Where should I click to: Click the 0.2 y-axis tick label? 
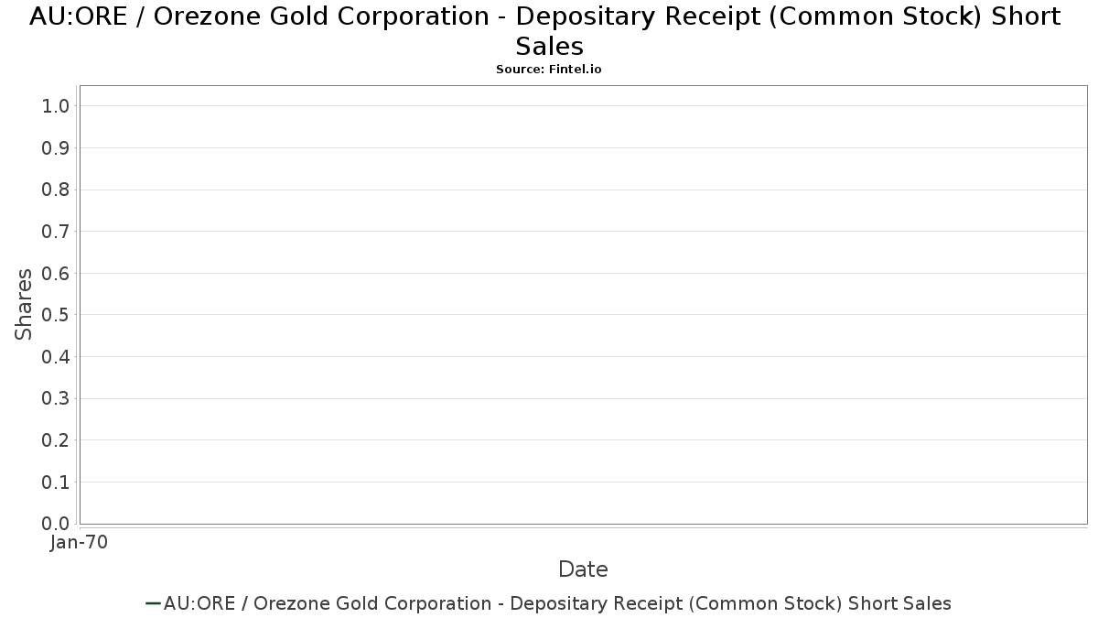tap(56, 440)
